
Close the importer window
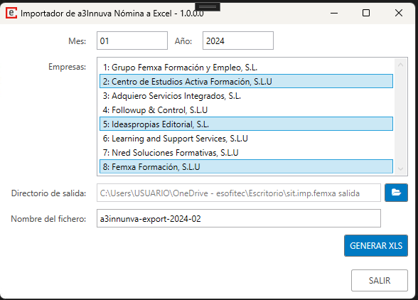coord(399,13)
